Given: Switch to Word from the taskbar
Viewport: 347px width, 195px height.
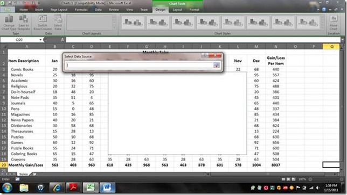Looking at the screenshot, I should (107, 187).
